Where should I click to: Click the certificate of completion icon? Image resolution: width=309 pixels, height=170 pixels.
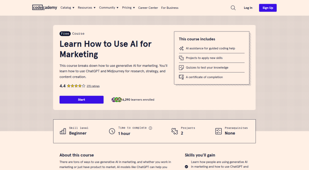click(181, 77)
